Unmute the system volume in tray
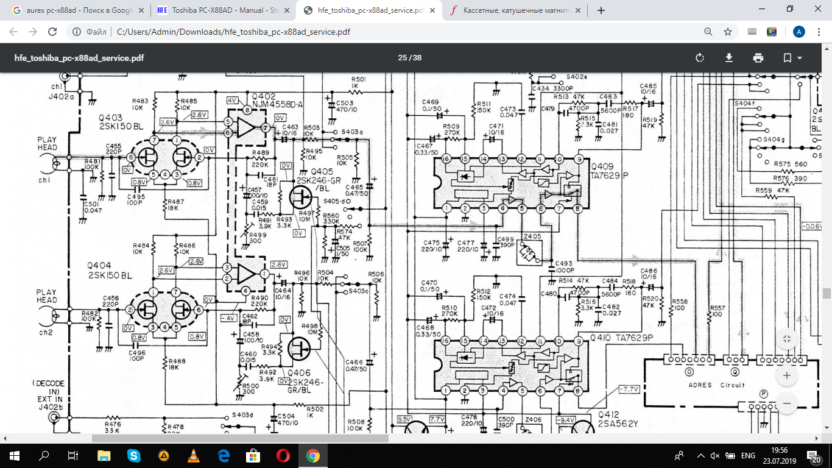The width and height of the screenshot is (832, 468). 715,456
